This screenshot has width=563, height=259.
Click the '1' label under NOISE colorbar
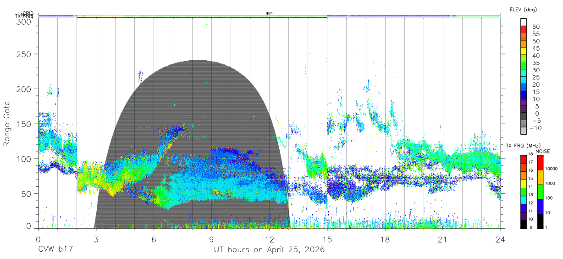point(546,227)
